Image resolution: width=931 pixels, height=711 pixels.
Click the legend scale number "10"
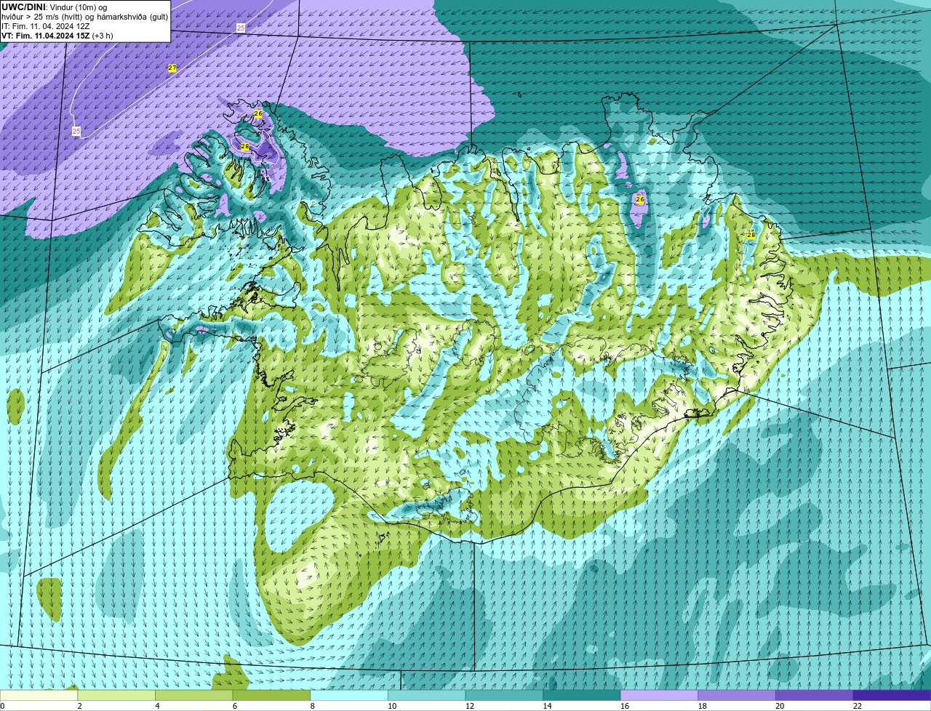(392, 706)
